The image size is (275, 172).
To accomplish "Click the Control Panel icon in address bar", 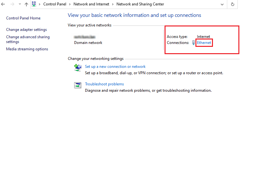I will click(34, 4).
